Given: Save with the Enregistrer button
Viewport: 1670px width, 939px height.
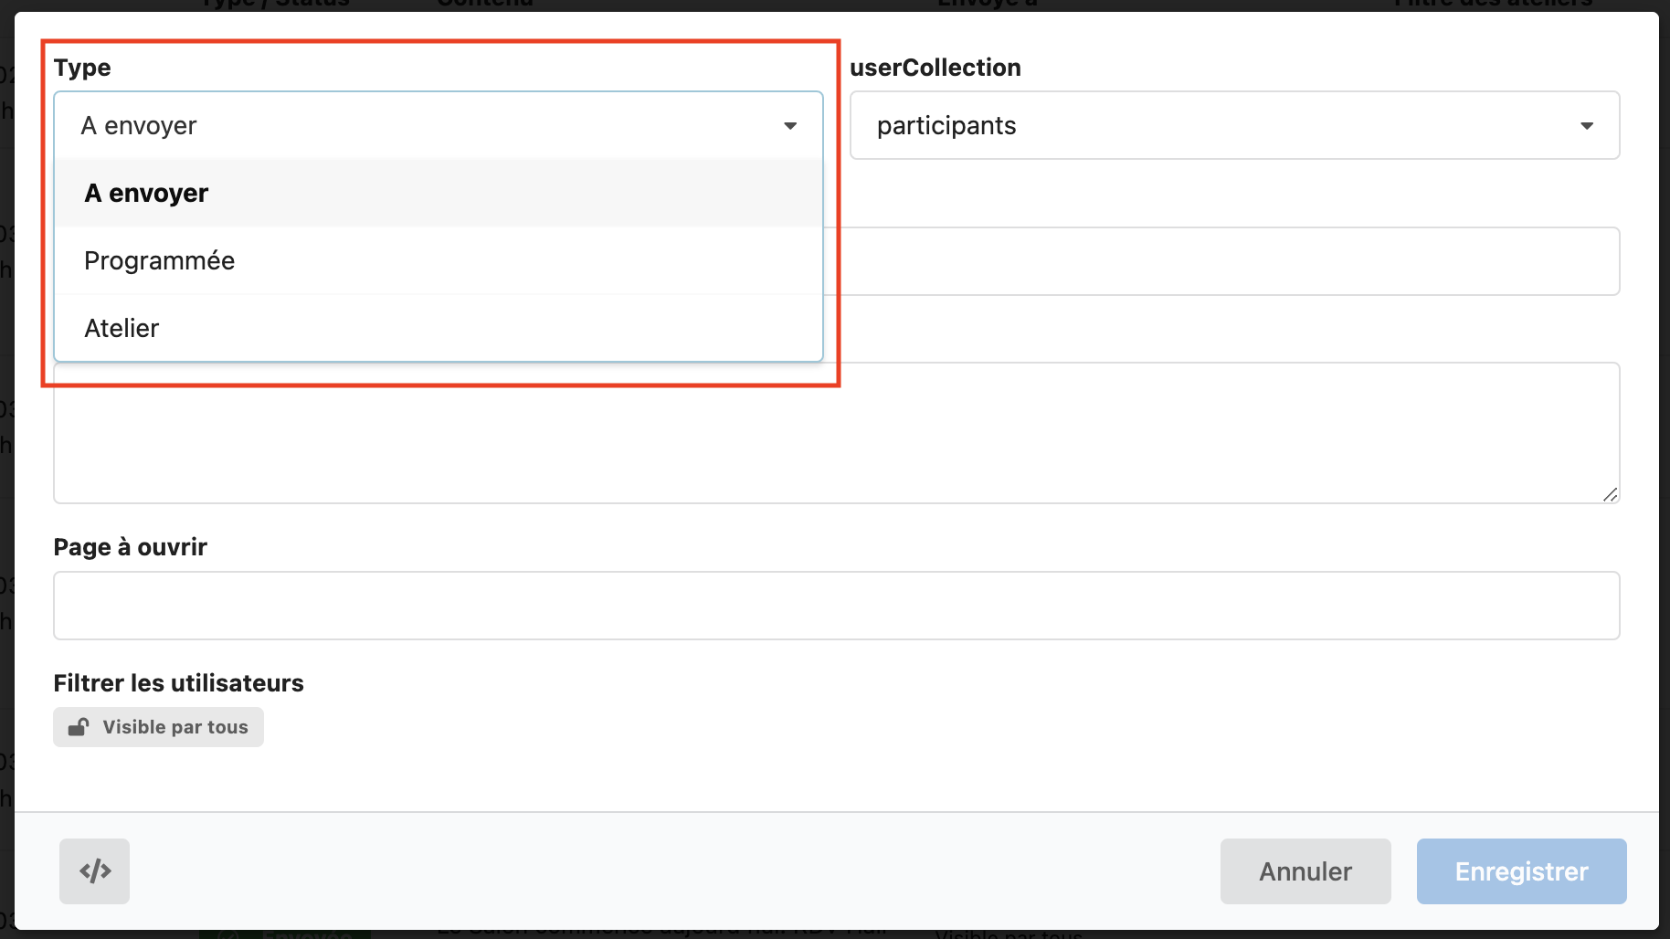Looking at the screenshot, I should [x=1521, y=871].
